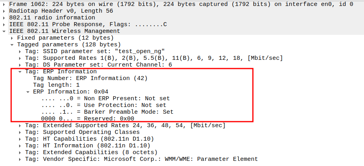Expand the DS Parameter set tag
Image resolution: width=364 pixels, height=166 pixels.
click(20, 65)
